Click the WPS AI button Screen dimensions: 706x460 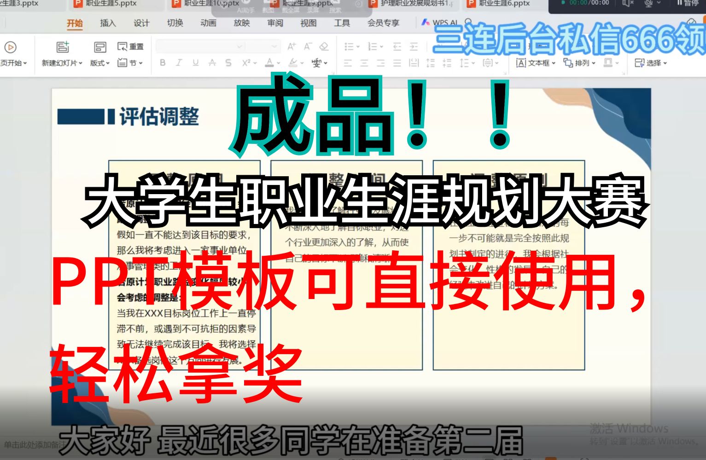click(440, 22)
